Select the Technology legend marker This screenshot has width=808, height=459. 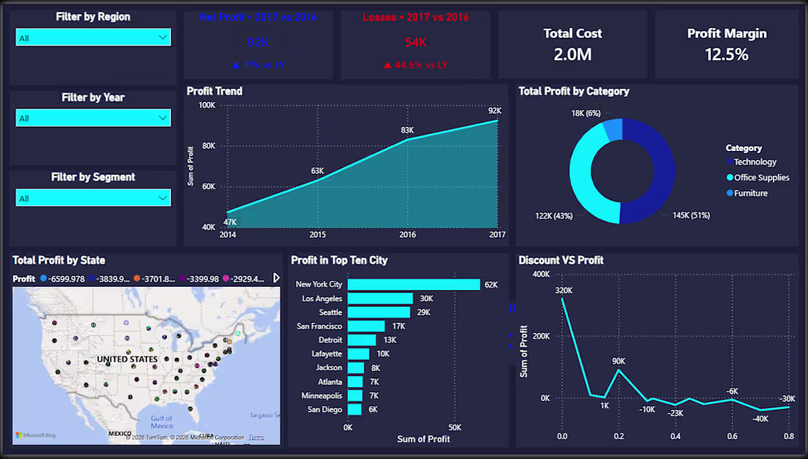click(729, 161)
